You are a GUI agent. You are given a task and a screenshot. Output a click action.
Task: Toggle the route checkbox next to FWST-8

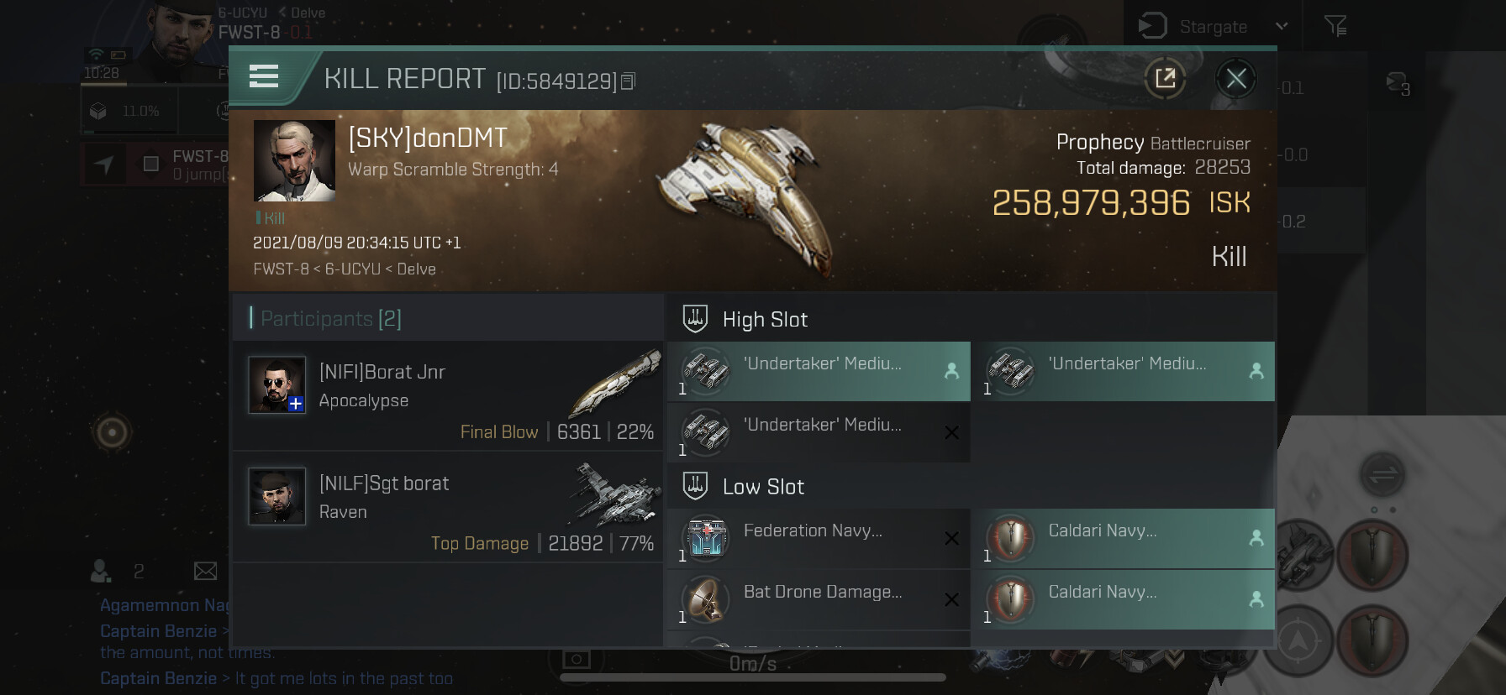click(151, 164)
